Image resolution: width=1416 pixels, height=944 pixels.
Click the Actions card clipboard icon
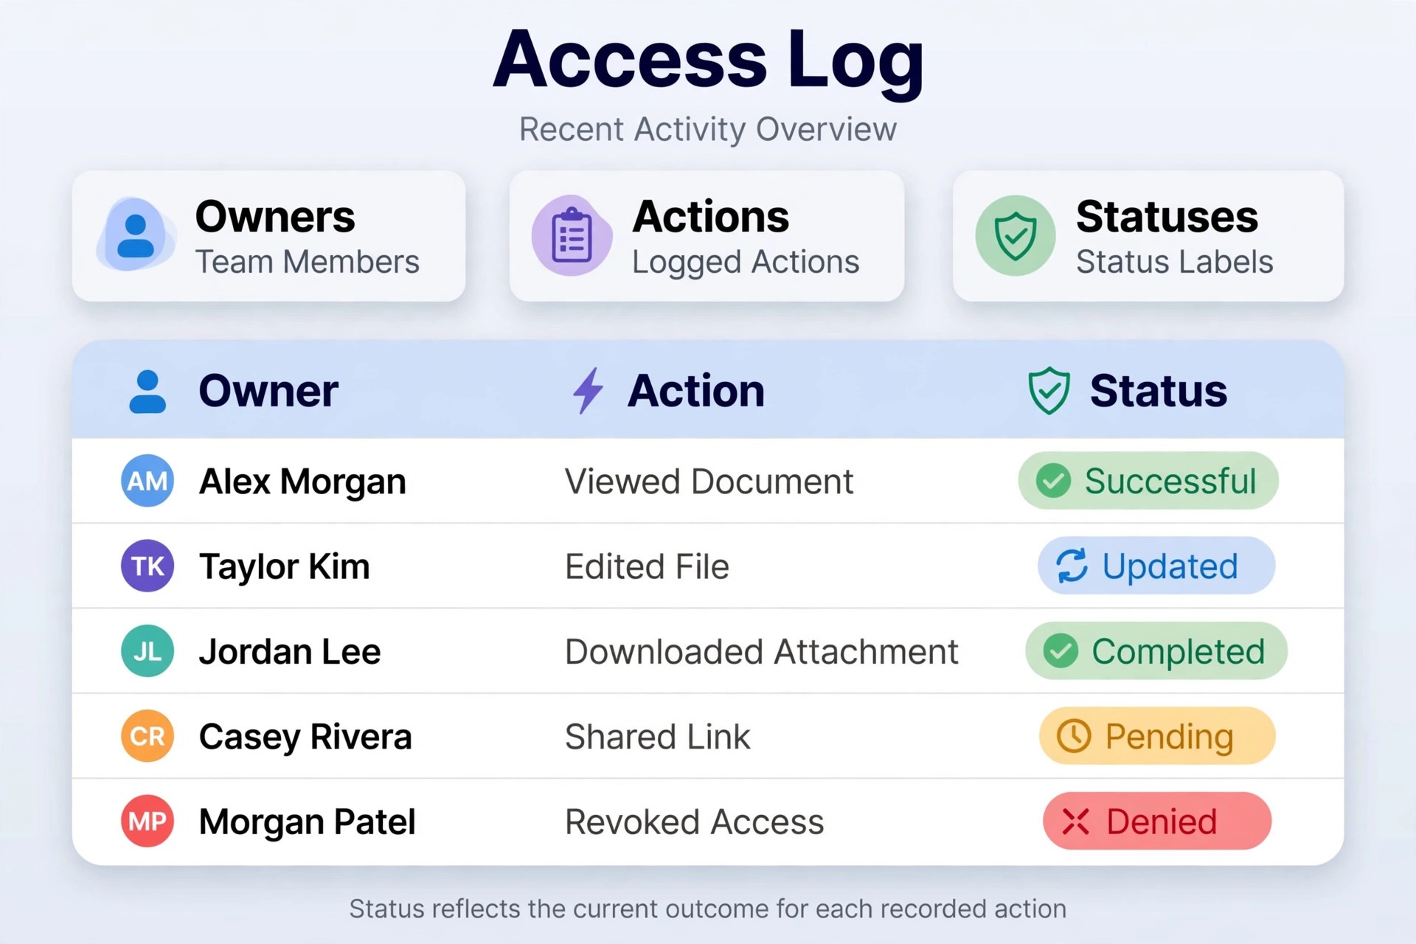tap(572, 235)
